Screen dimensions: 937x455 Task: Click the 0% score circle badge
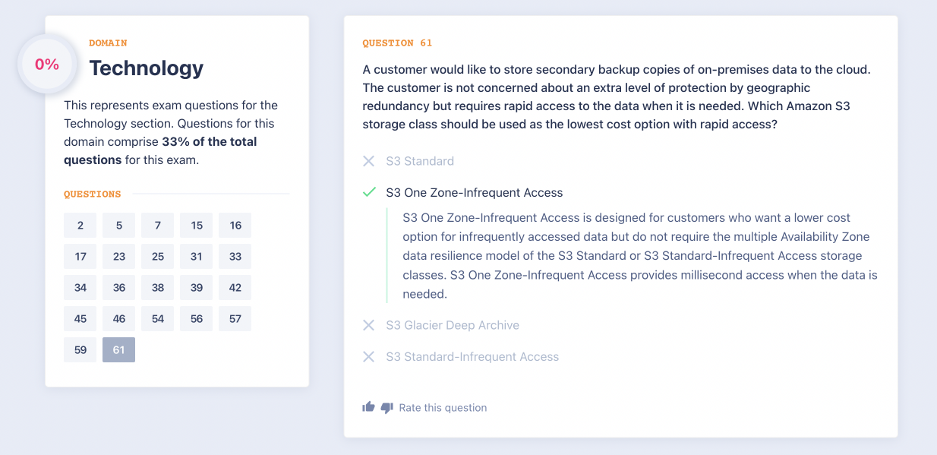coord(47,65)
